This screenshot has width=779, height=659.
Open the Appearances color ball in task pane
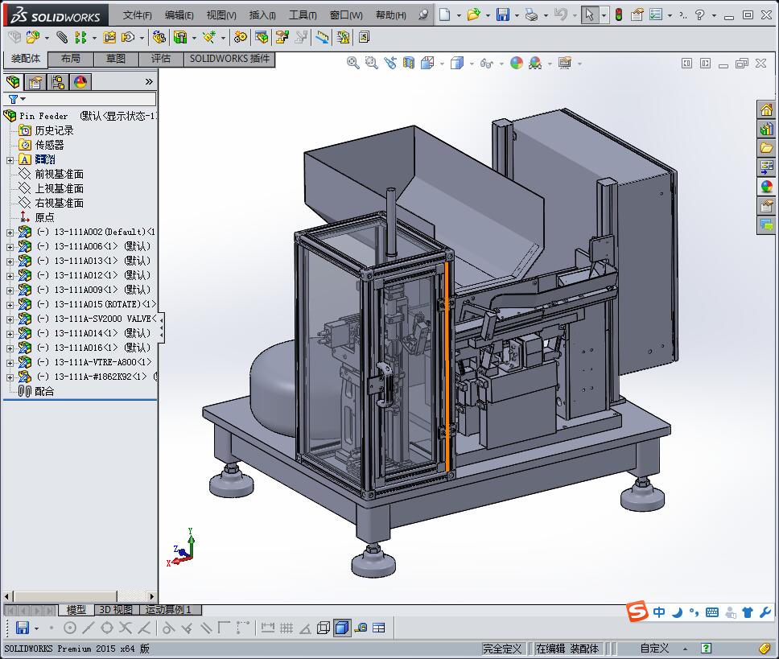point(767,186)
